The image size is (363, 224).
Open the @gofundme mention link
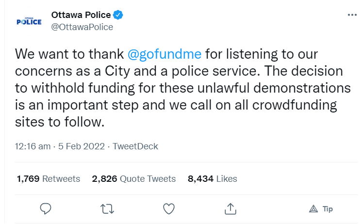(165, 54)
